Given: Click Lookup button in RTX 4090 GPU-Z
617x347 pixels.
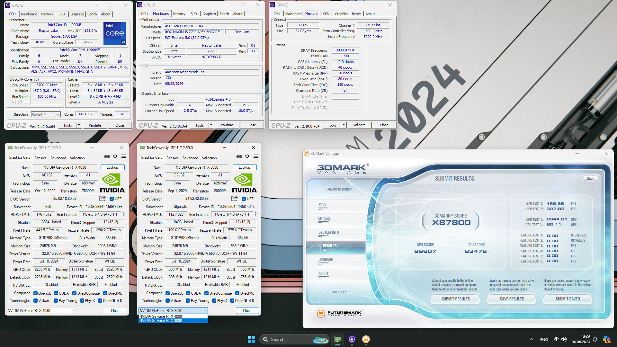Looking at the screenshot, I should (112, 167).
